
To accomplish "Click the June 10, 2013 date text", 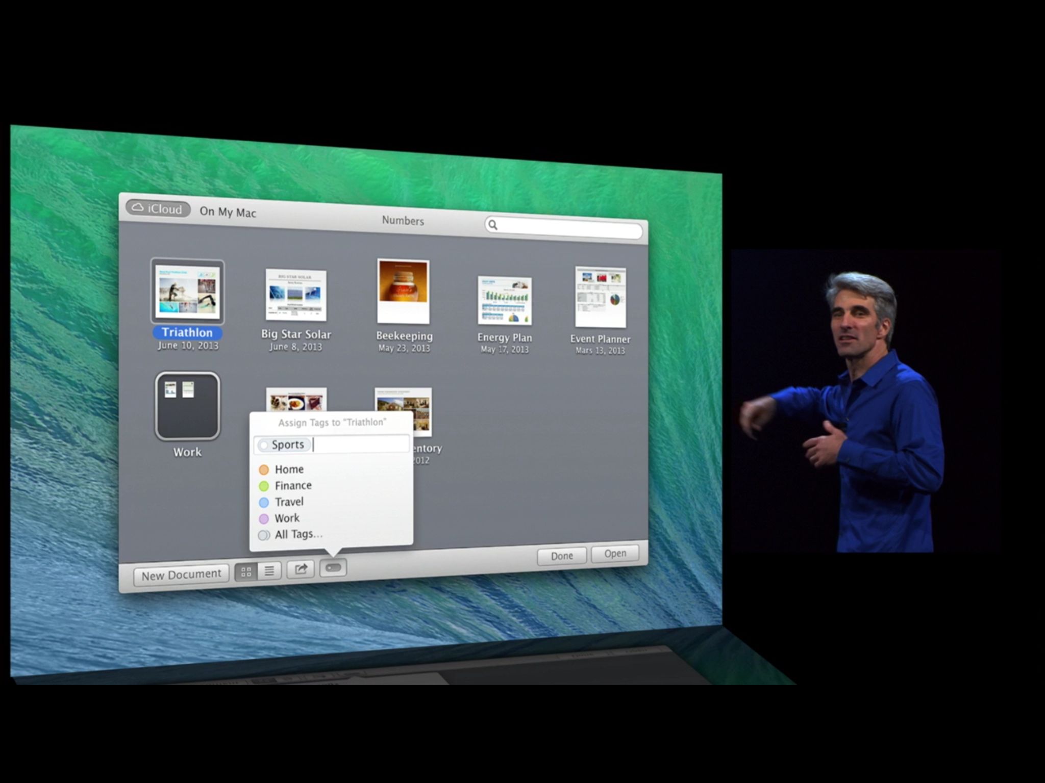I will (x=188, y=346).
